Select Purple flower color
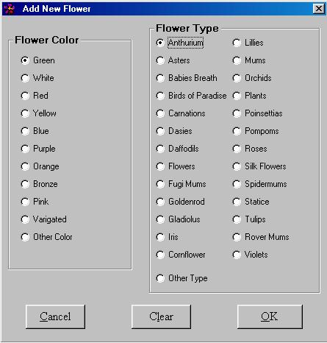 [38, 149]
